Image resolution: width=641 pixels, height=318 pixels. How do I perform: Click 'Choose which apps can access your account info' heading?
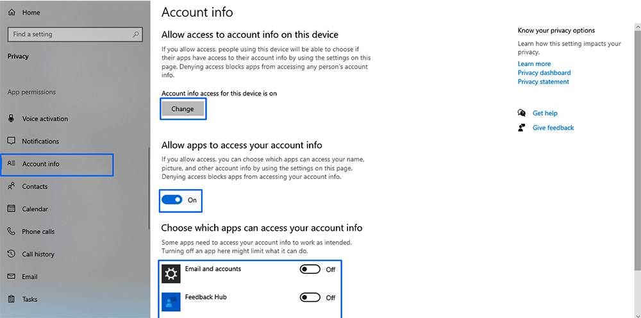262,228
